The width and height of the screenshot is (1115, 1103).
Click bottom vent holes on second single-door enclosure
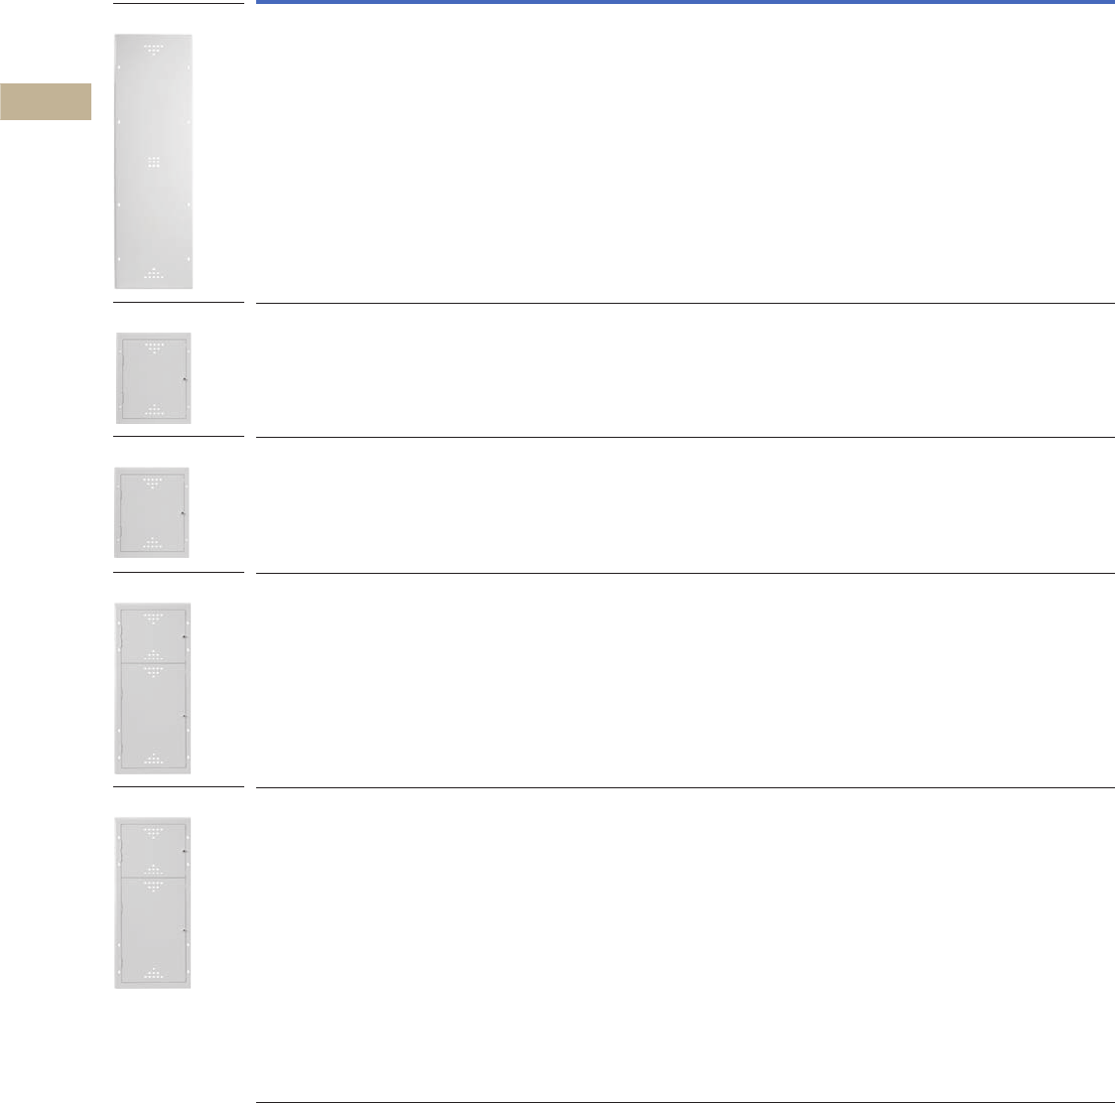pos(152,543)
